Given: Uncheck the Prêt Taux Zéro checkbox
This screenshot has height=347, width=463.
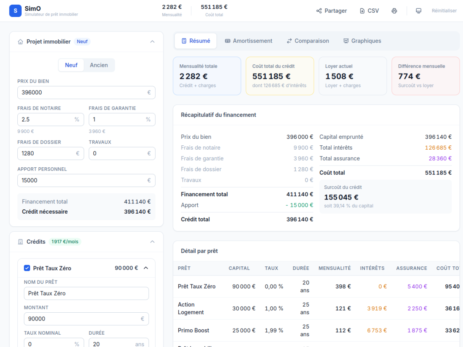Looking at the screenshot, I should pyautogui.click(x=27, y=268).
